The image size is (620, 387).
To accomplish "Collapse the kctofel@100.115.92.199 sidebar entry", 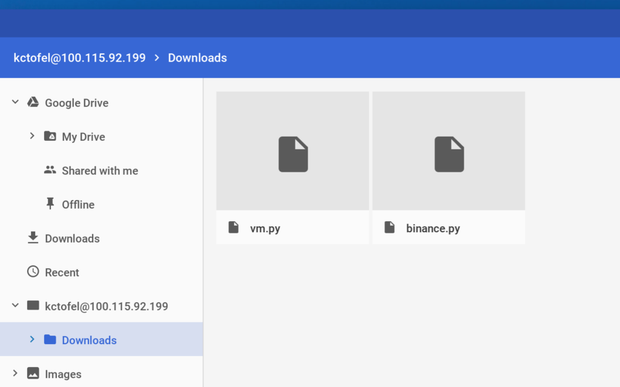I will pos(15,305).
